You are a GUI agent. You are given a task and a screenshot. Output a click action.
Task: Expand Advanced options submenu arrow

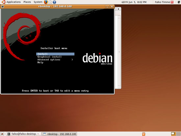click(x=72, y=60)
